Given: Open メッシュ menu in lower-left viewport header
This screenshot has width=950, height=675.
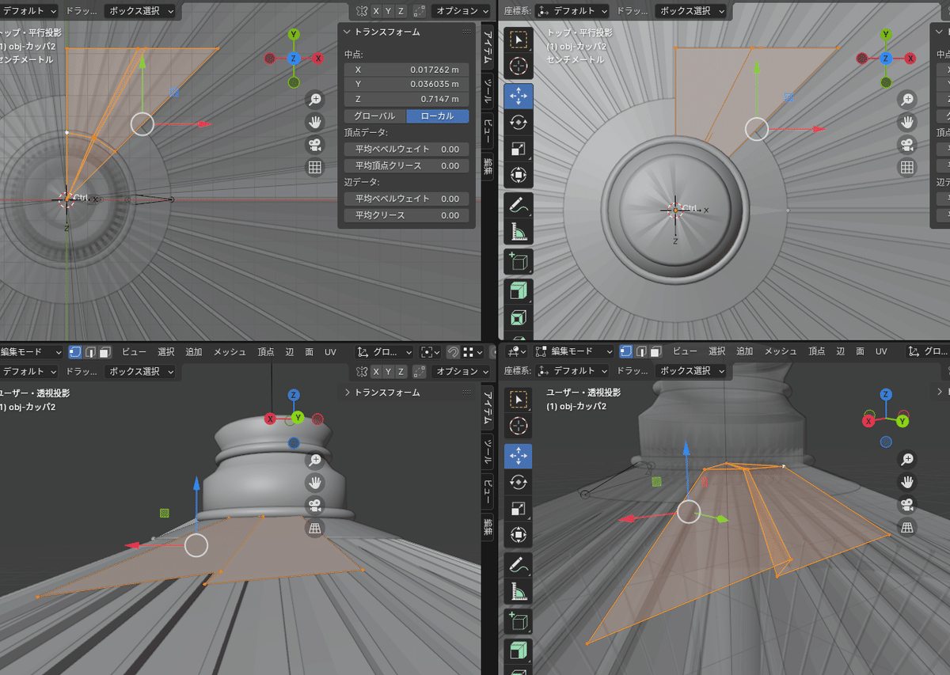Looking at the screenshot, I should pyautogui.click(x=230, y=352).
